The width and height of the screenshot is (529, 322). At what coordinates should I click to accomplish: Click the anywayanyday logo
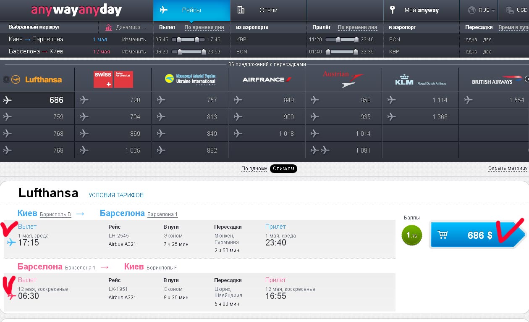coord(76,10)
